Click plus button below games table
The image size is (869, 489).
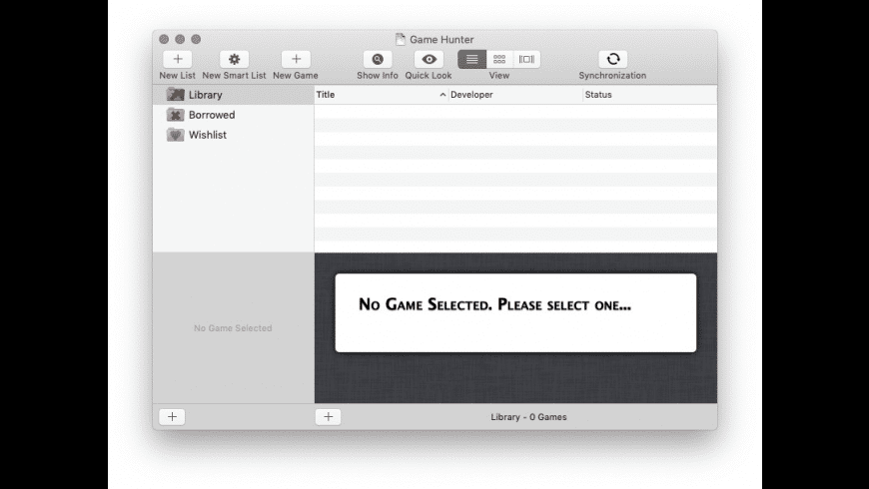pos(328,417)
